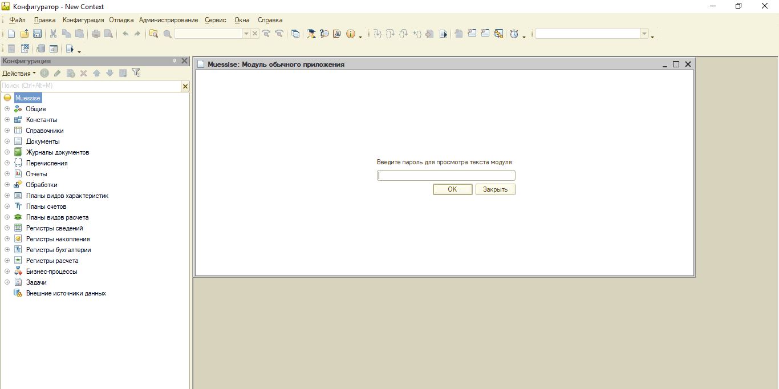Open the toolbar search field dropdown arrow
This screenshot has height=389, width=779.
(x=246, y=34)
